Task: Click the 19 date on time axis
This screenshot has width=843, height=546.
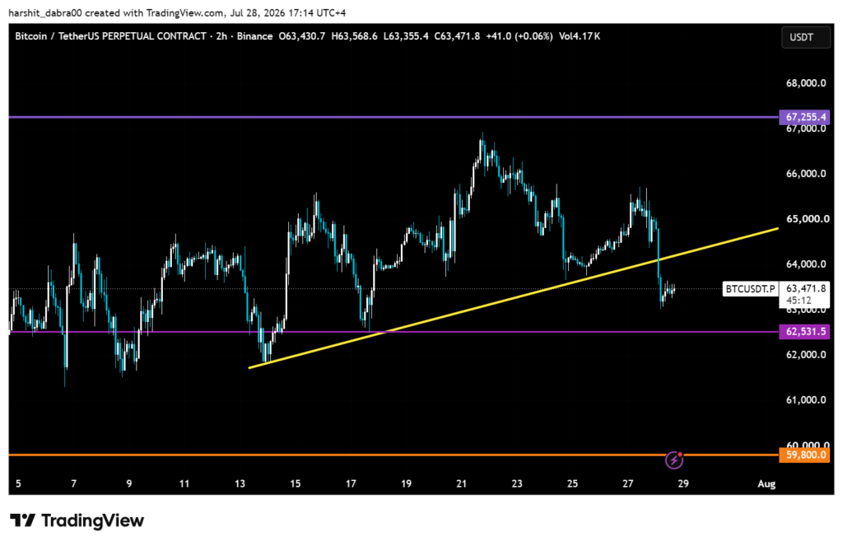Action: coord(406,483)
